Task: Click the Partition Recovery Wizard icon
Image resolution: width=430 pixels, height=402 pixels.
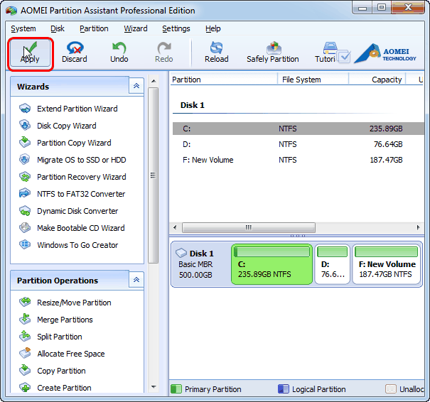Action: [x=25, y=177]
